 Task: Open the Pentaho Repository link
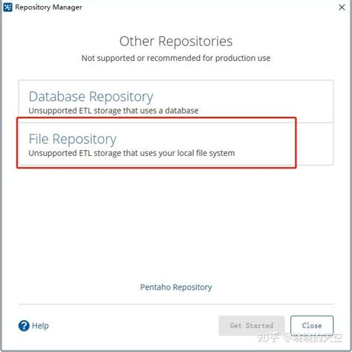coord(176,287)
